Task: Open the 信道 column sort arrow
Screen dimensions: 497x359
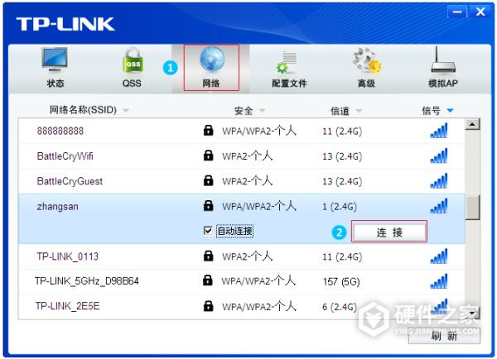Action: point(359,111)
